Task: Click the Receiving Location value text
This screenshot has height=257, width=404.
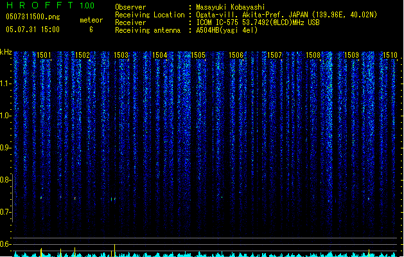Action: pyautogui.click(x=286, y=15)
